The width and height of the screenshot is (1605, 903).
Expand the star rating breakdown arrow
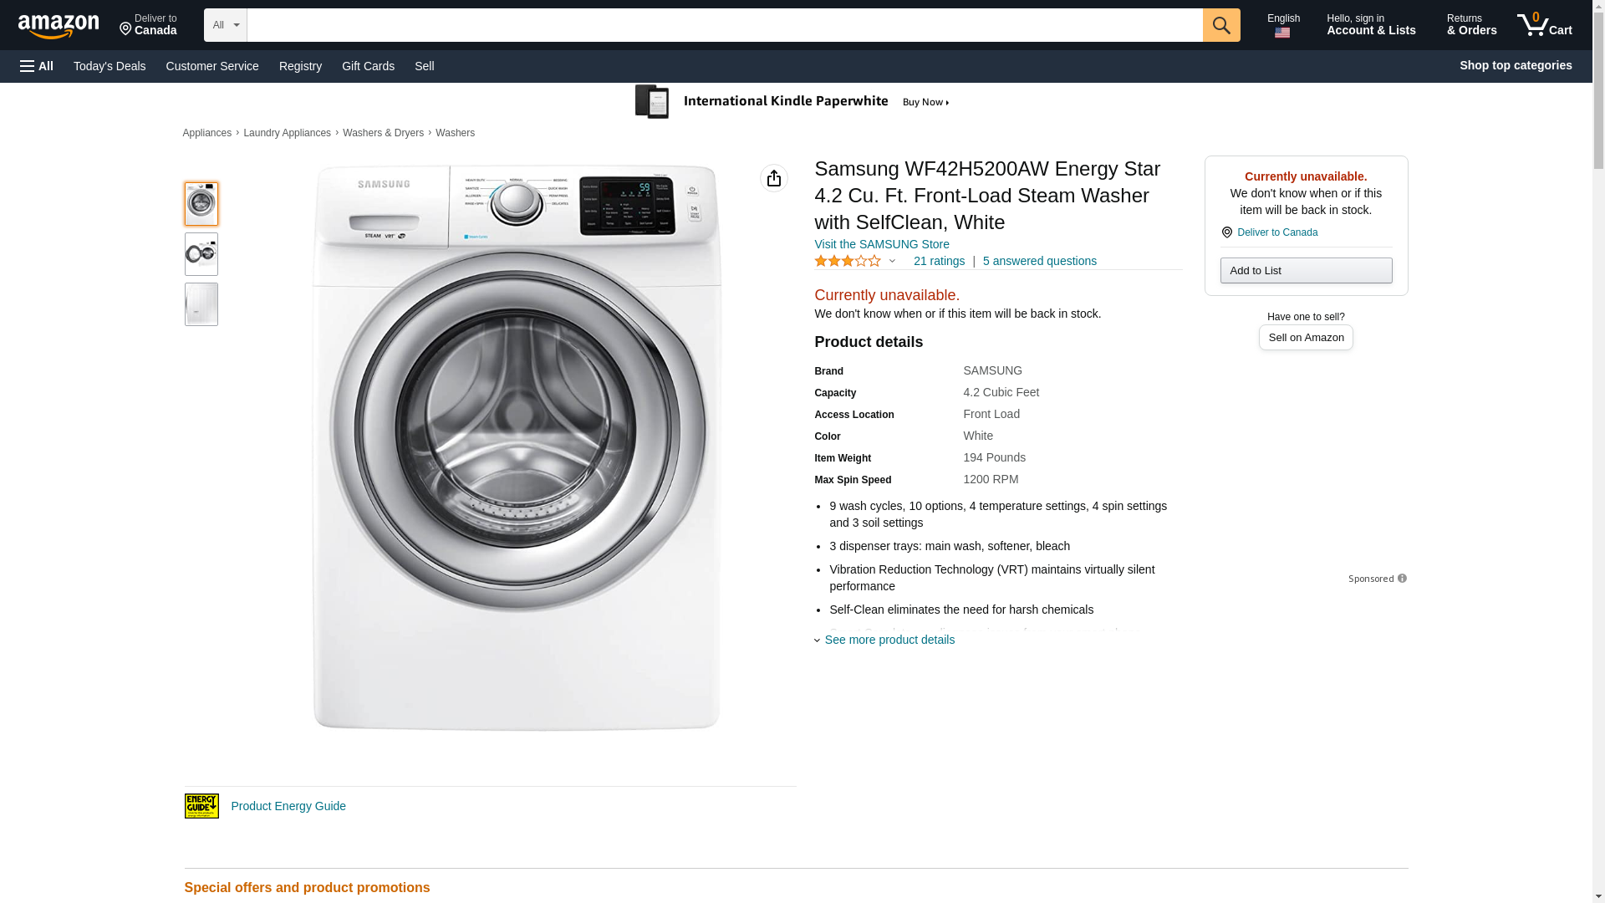[892, 261]
